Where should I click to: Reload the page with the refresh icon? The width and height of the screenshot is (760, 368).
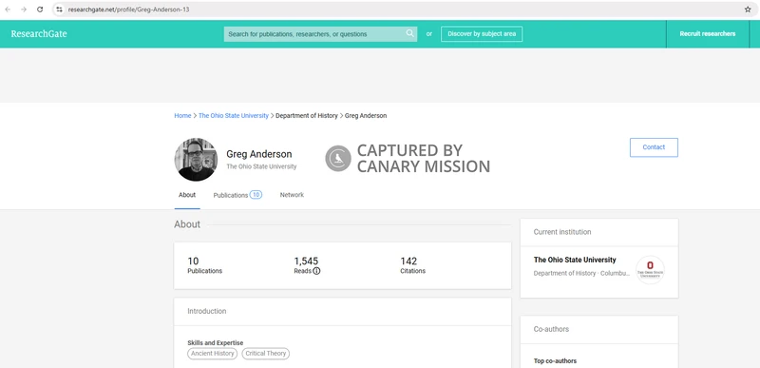(40, 10)
